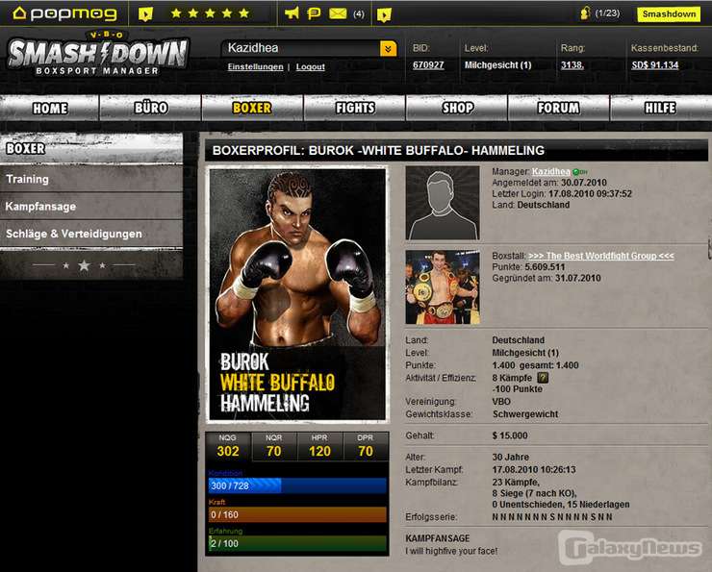Screen dimensions: 712x572
Task: Click the green online status icon beside Kazidhea
Action: pos(575,172)
